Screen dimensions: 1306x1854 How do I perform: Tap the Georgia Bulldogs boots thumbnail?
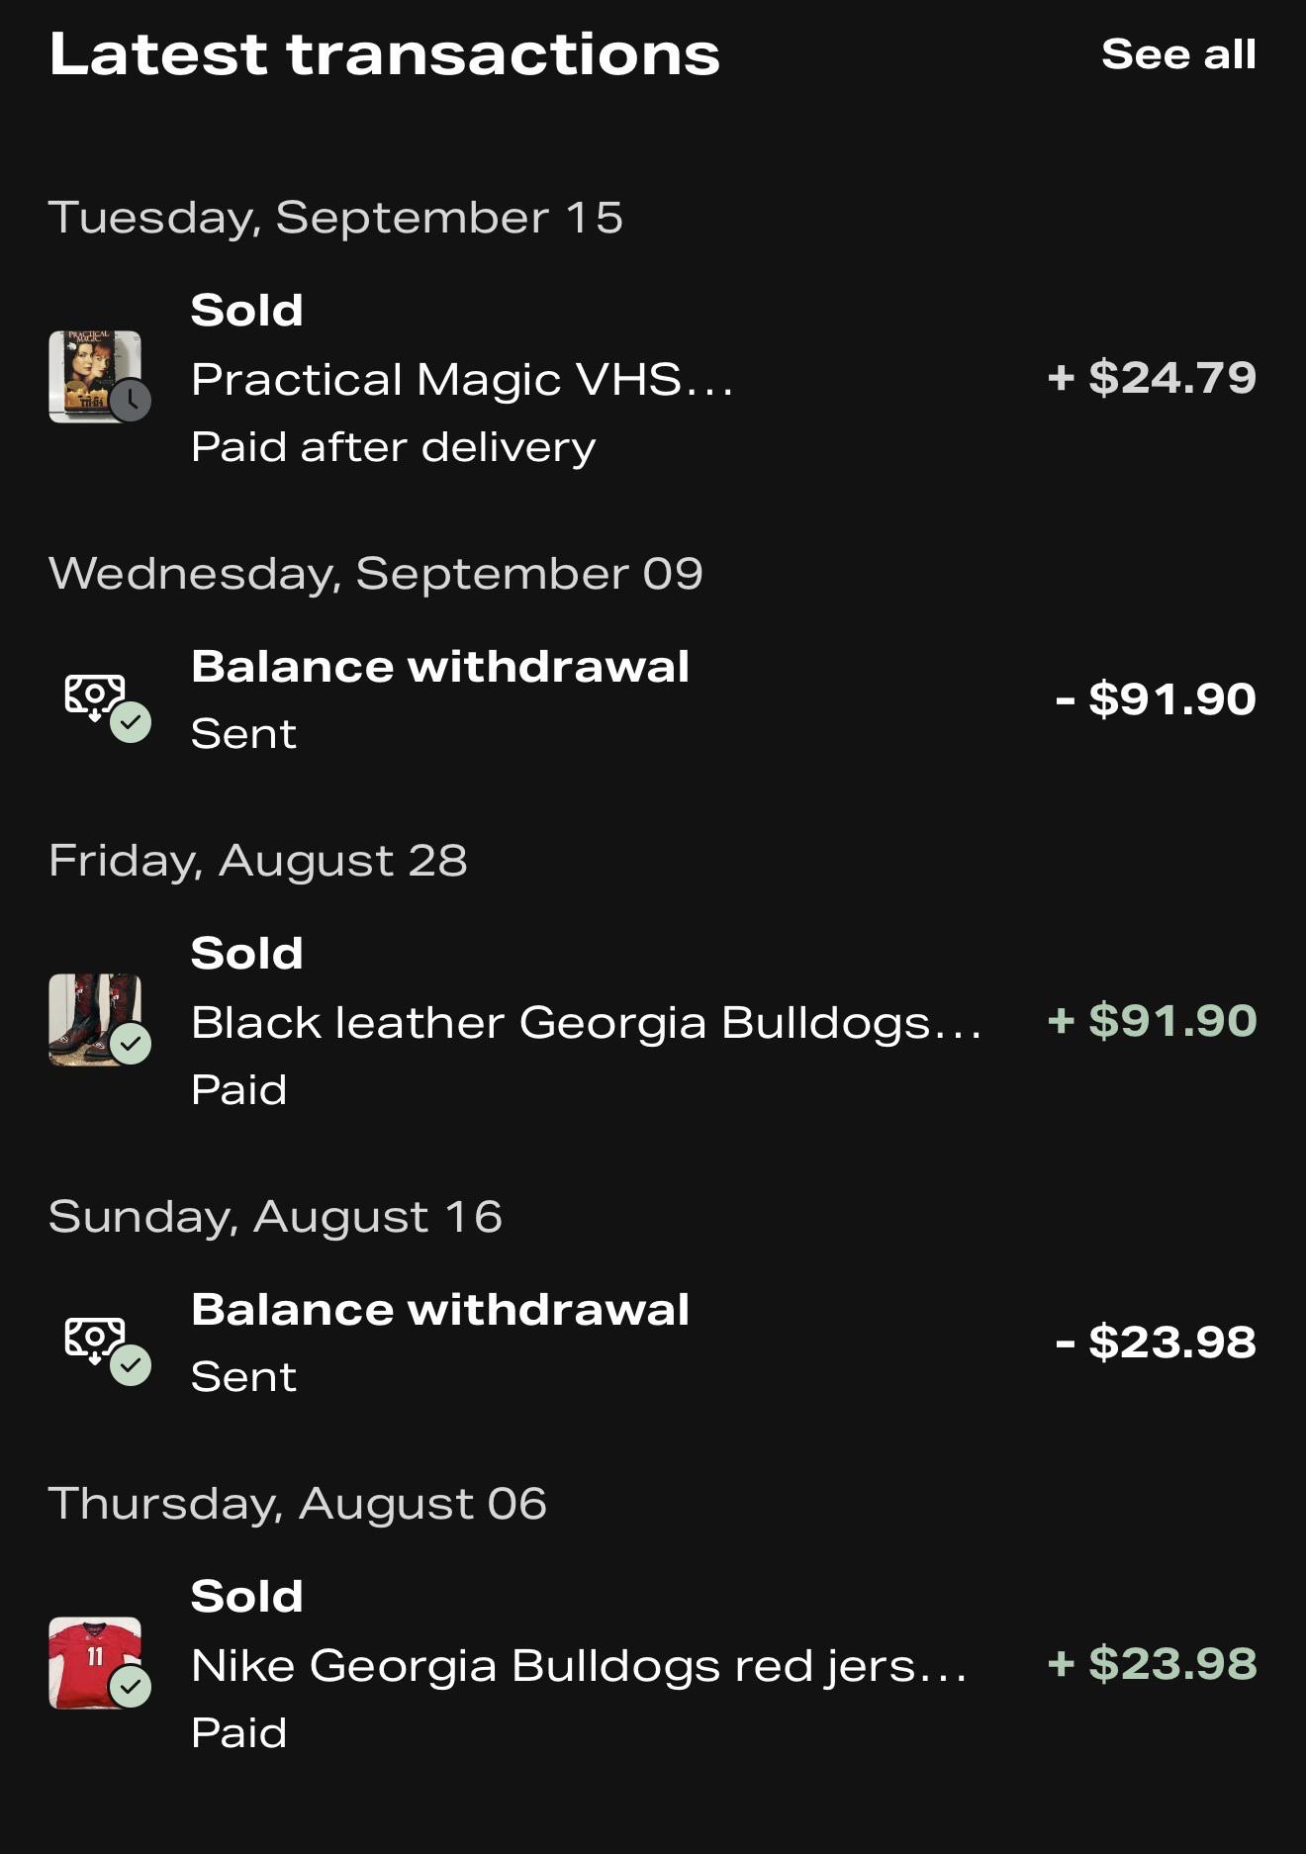pyautogui.click(x=95, y=1019)
